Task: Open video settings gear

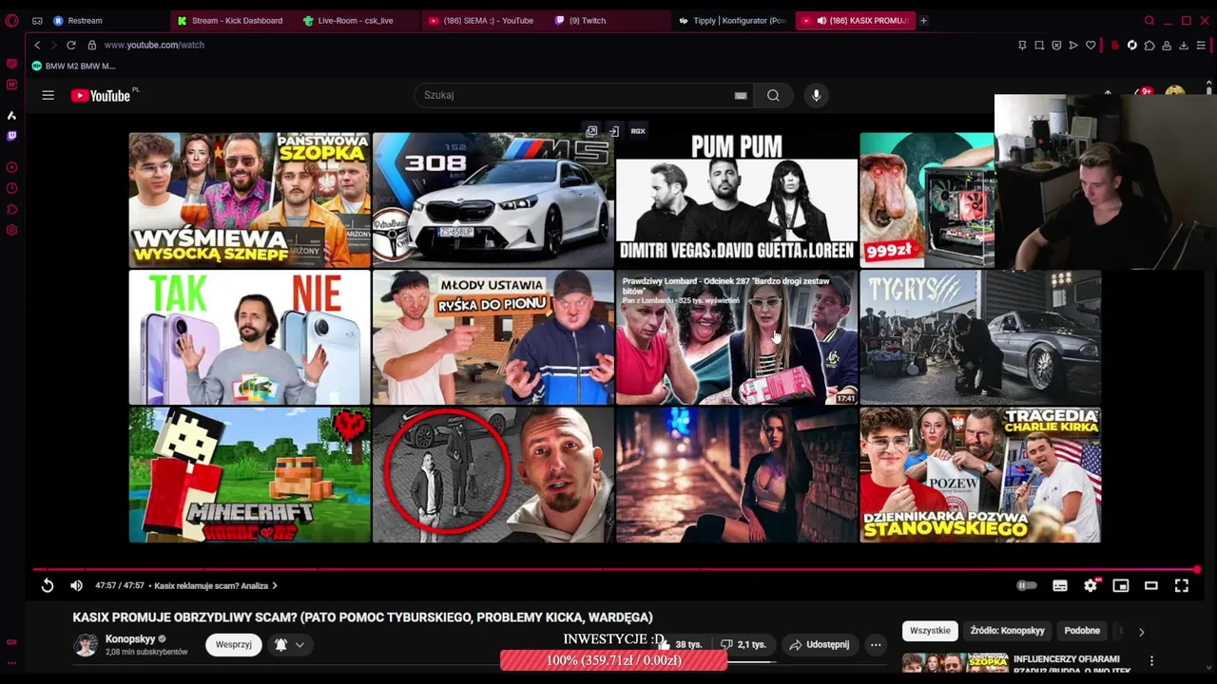Action: pyautogui.click(x=1091, y=586)
